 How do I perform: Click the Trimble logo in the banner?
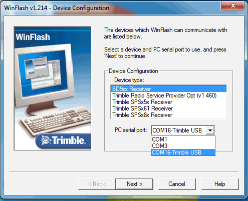click(x=63, y=140)
